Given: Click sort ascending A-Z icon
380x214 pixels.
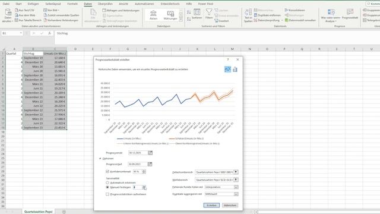Looking at the screenshot, I should (189, 12).
